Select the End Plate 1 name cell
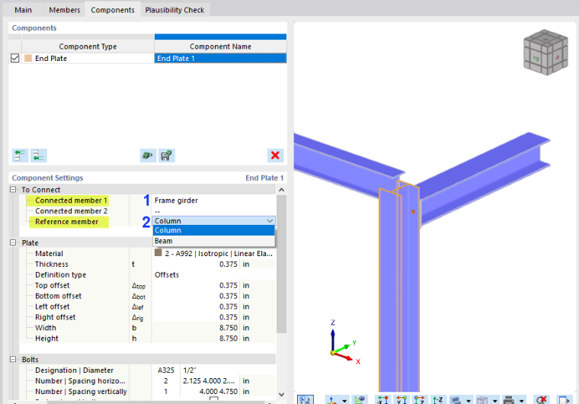The image size is (579, 404). (x=220, y=58)
